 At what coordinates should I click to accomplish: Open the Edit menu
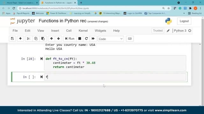coord(27,31)
